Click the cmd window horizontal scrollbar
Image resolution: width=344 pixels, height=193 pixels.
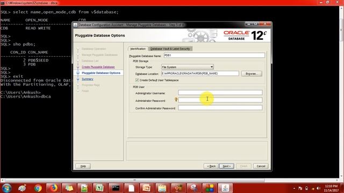[x=134, y=180]
